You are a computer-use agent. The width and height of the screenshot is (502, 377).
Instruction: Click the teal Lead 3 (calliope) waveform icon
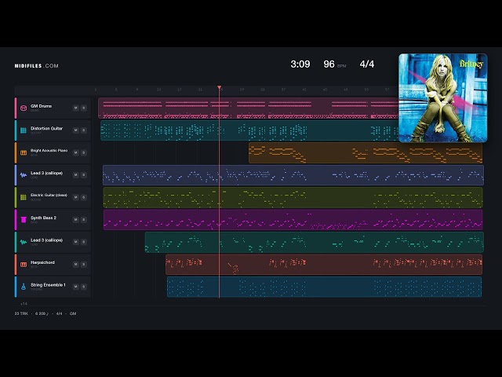[24, 242]
